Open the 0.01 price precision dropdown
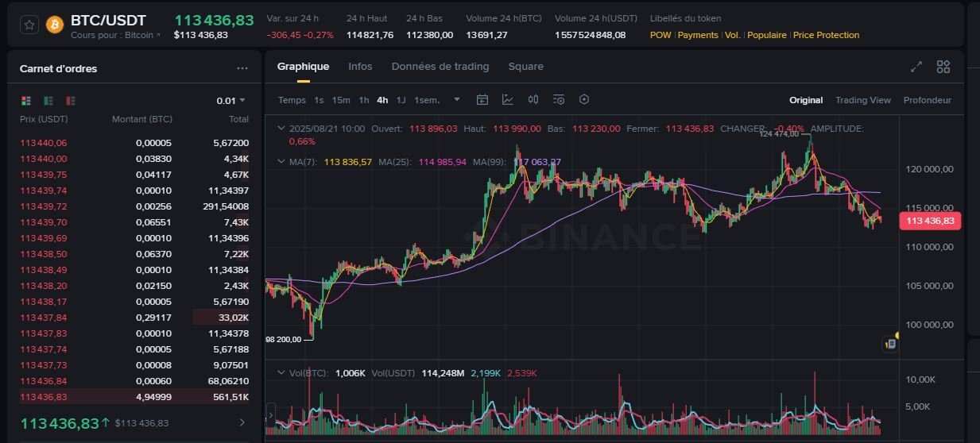The height and width of the screenshot is (443, 980). [x=231, y=101]
